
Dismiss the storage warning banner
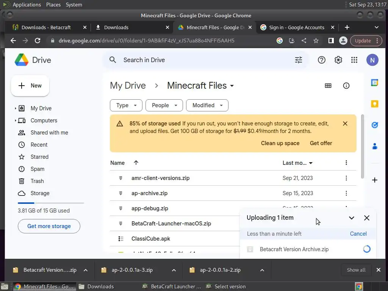(x=345, y=124)
